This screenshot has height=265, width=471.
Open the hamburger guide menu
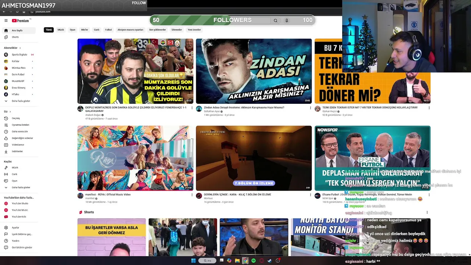(x=6, y=21)
